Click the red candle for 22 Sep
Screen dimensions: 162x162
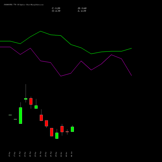[x=31, y=101]
